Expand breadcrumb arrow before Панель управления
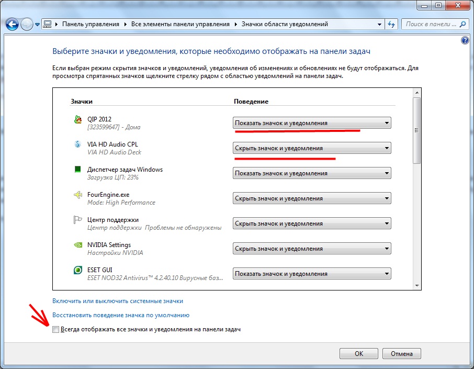 click(x=56, y=24)
